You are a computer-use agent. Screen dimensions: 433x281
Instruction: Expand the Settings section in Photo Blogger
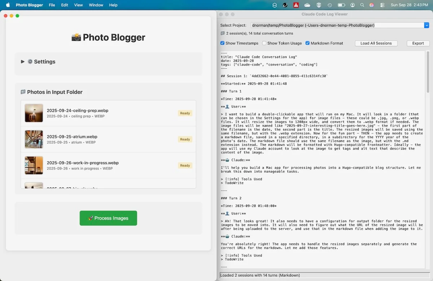pos(22,62)
